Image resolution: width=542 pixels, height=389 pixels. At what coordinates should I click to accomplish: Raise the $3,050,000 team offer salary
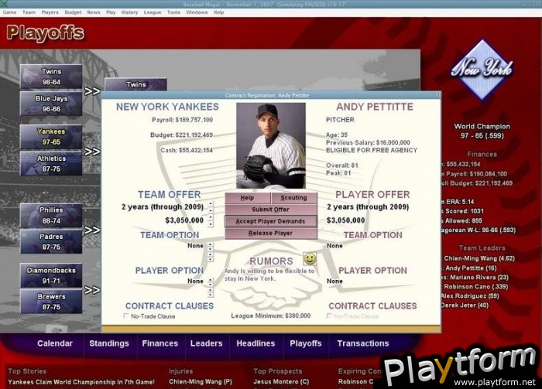click(211, 217)
